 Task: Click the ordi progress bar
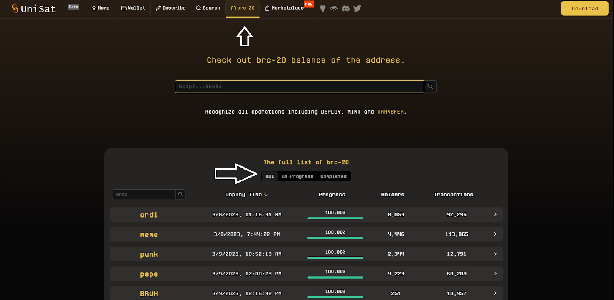click(x=335, y=218)
